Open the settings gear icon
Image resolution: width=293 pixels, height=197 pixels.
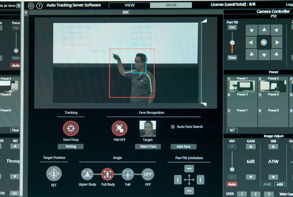[x=31, y=6]
